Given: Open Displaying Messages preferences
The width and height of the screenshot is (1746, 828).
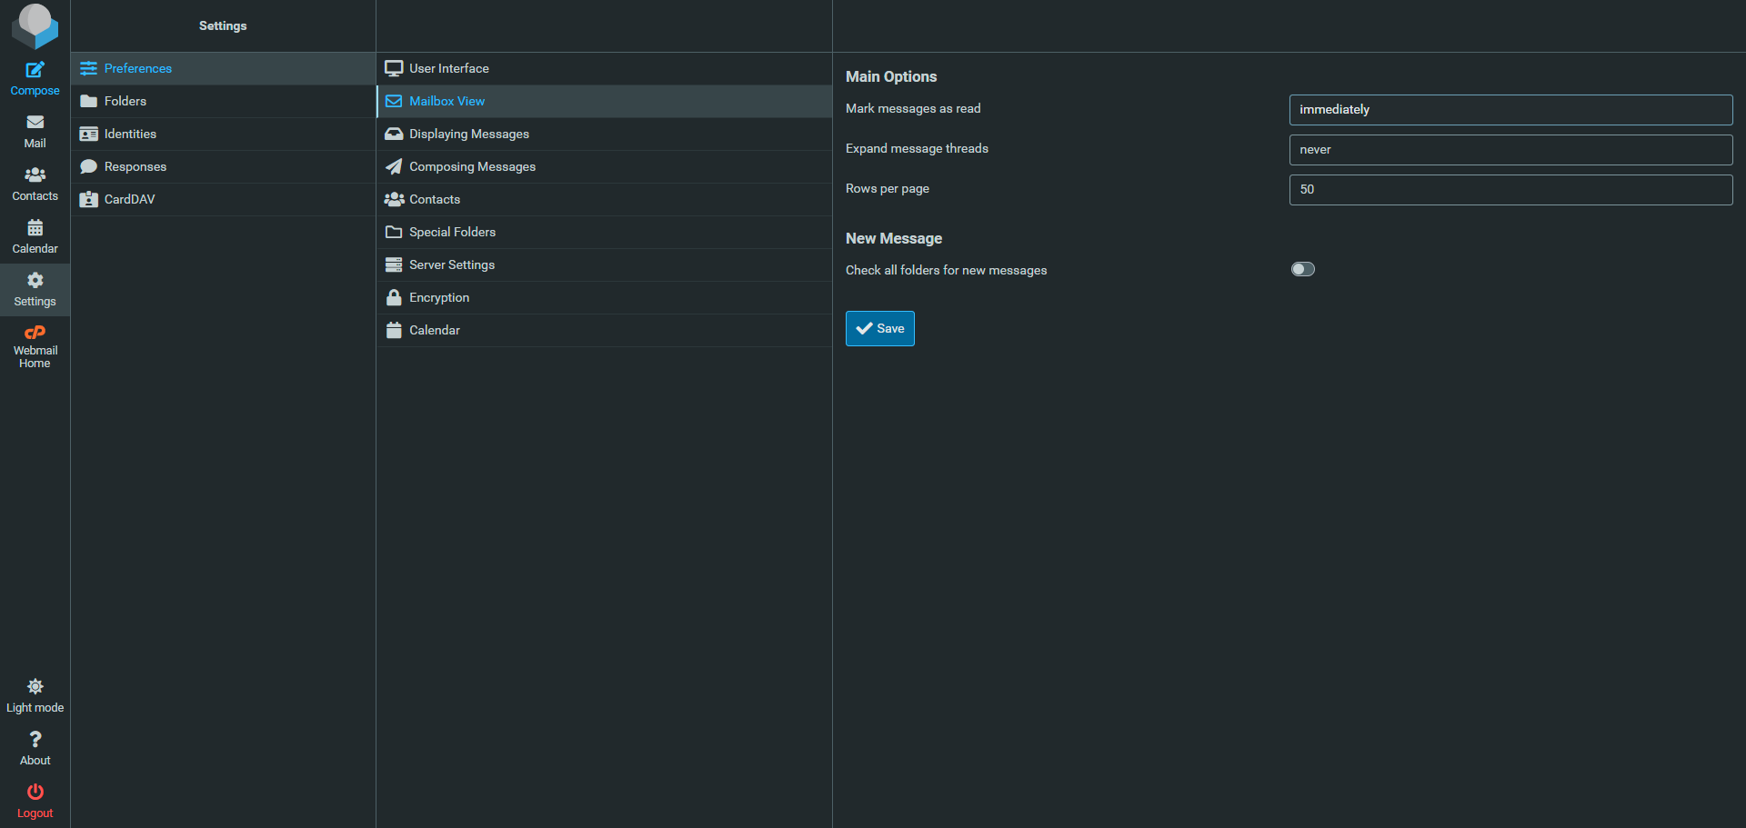Looking at the screenshot, I should [x=468, y=134].
